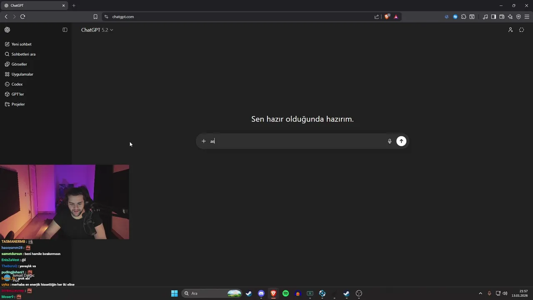The width and height of the screenshot is (533, 300).
Task: Select the ChatGPT browser tab
Action: tap(34, 5)
